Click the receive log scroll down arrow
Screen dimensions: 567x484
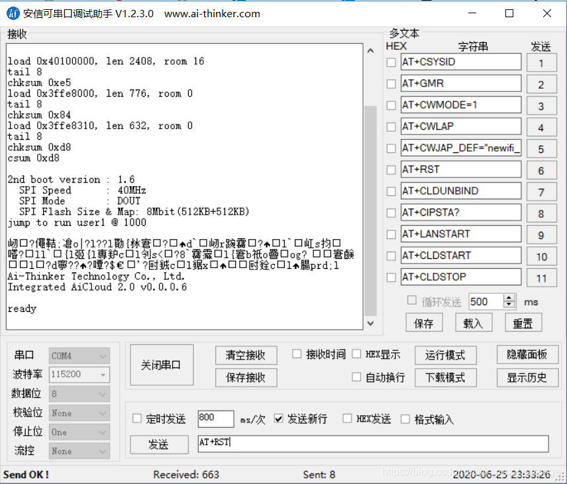371,323
